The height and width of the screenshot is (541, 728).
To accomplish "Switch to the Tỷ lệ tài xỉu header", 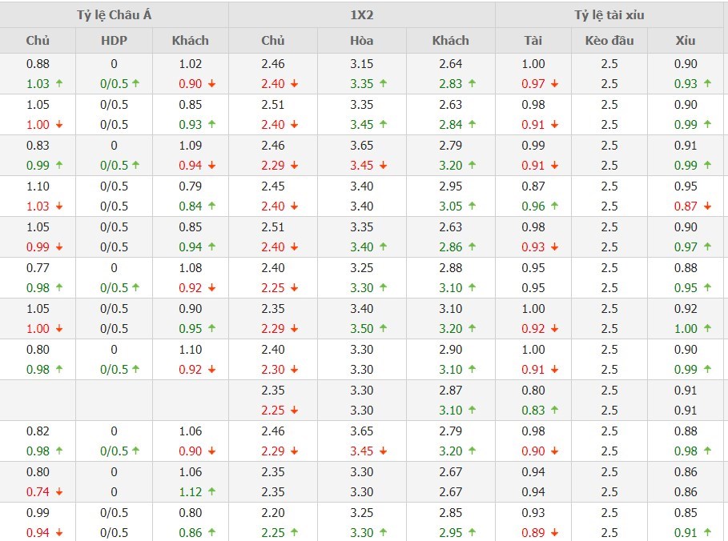I will [x=609, y=14].
